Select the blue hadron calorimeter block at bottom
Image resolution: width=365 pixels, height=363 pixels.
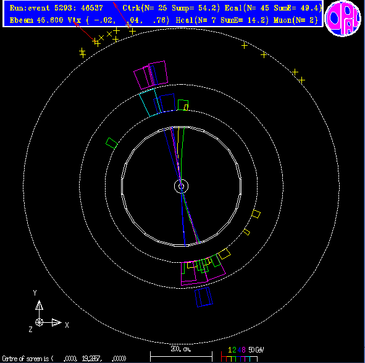tap(204, 297)
